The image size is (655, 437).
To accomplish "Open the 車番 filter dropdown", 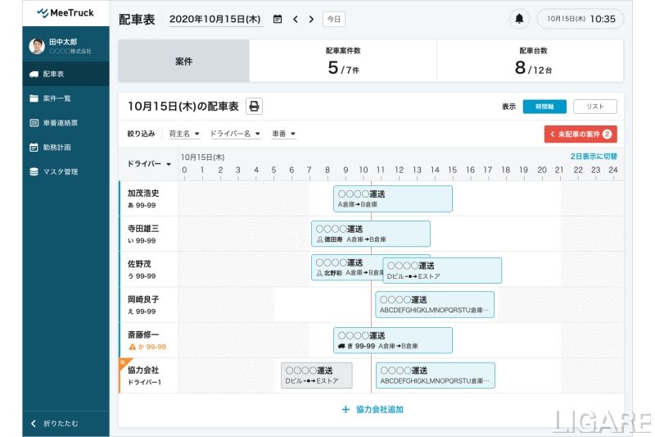I will click(x=283, y=134).
